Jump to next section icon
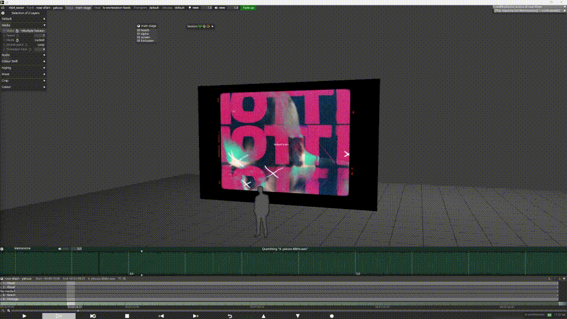 tap(195, 316)
